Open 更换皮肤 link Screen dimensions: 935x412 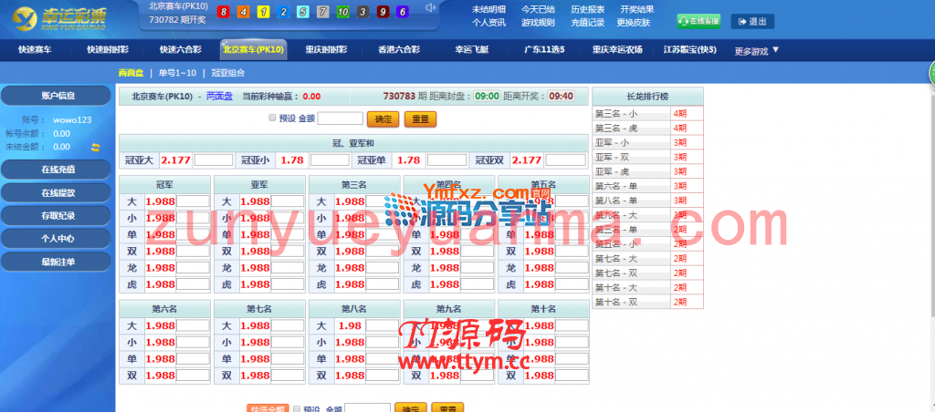[x=634, y=23]
